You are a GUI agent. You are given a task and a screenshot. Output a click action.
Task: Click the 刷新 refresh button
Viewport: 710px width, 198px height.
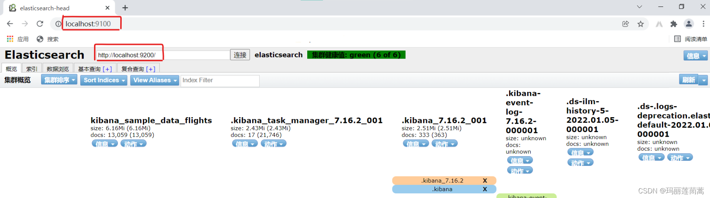tap(688, 80)
